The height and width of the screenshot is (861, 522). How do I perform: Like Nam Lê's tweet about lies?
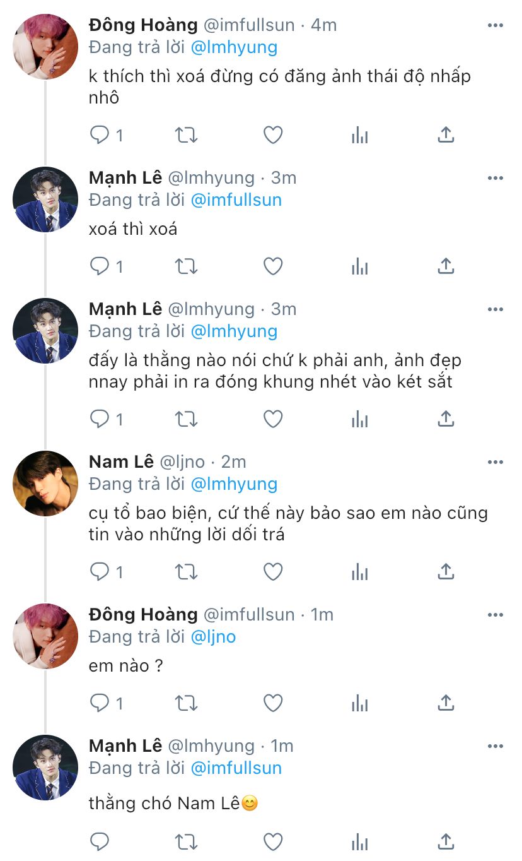coord(272,572)
